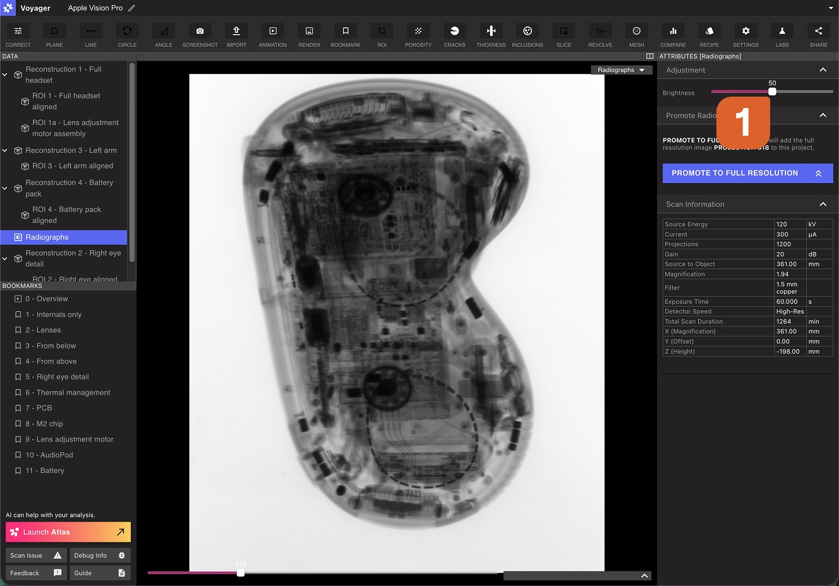
Task: Toggle the split view icon beside Attributes
Action: 649,56
